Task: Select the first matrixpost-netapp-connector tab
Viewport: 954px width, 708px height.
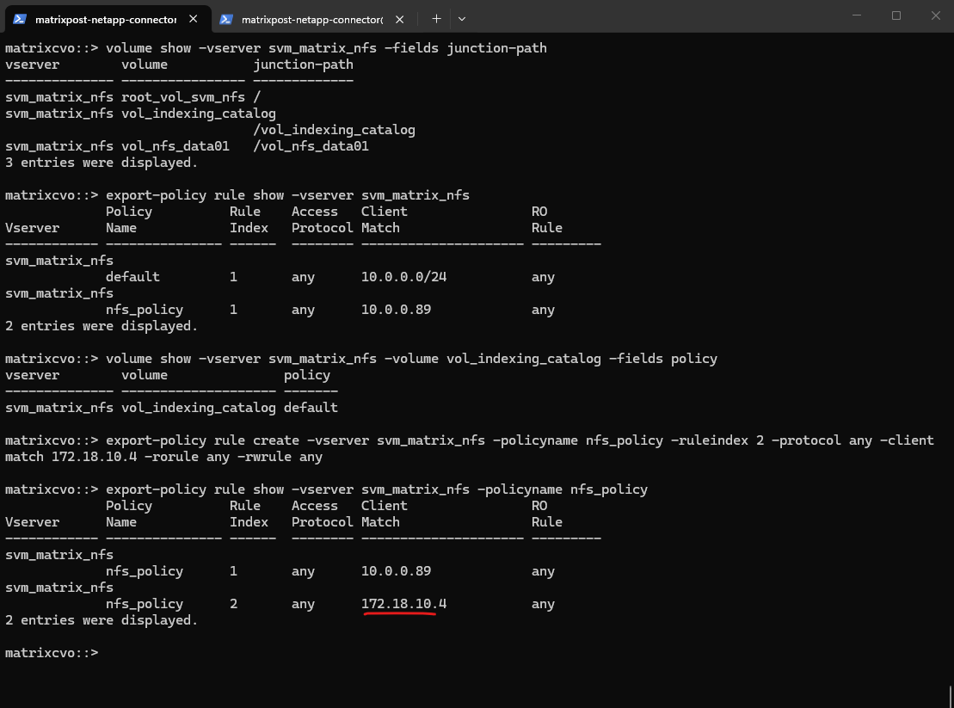Action: point(105,19)
